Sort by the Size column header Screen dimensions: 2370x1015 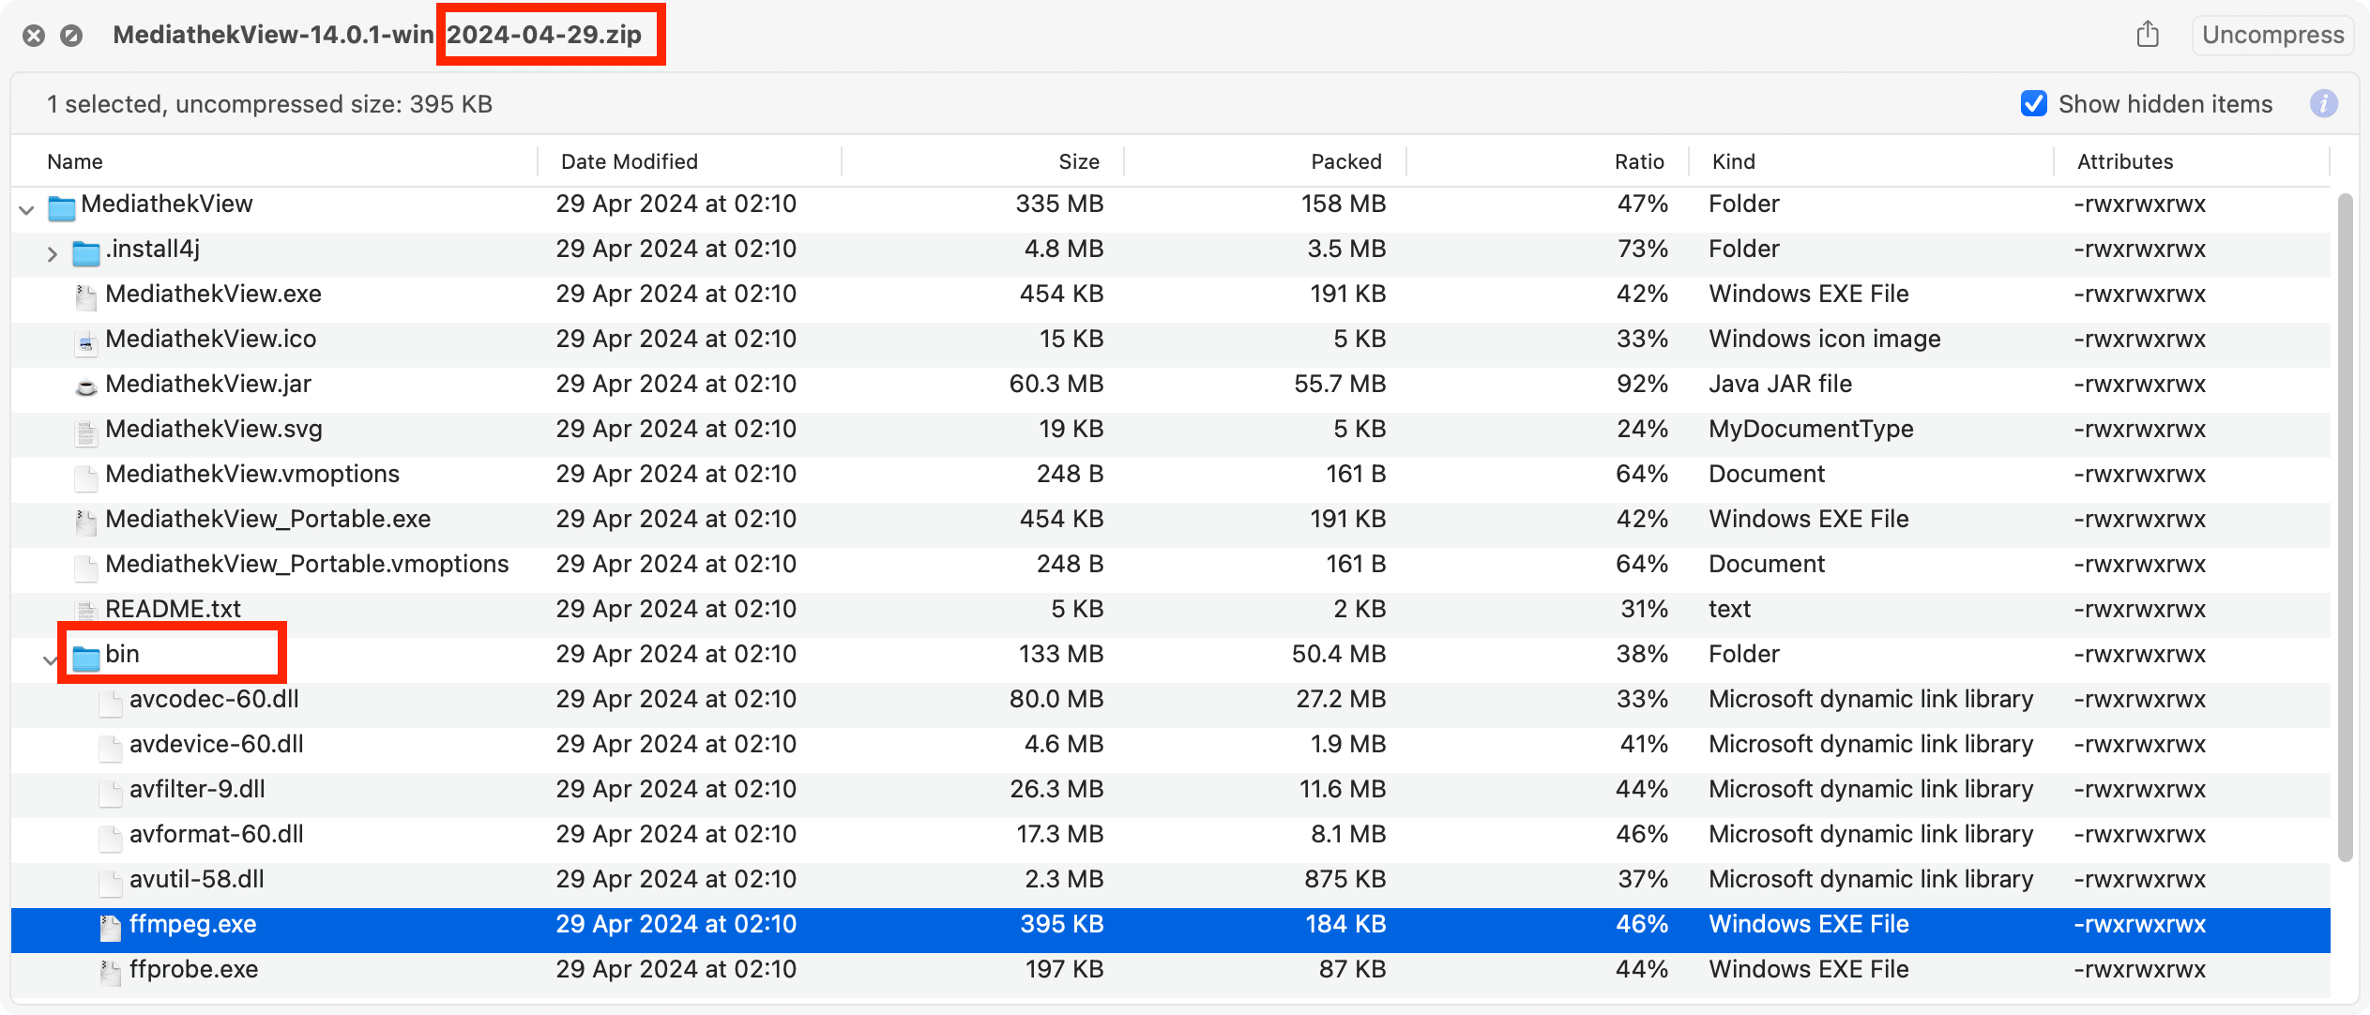tap(1079, 161)
